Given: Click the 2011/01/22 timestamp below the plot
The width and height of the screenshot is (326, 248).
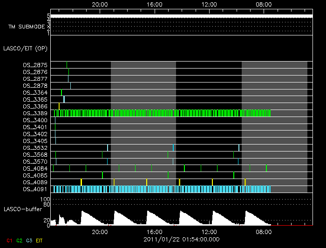Looking at the screenshot, I should tap(181, 239).
